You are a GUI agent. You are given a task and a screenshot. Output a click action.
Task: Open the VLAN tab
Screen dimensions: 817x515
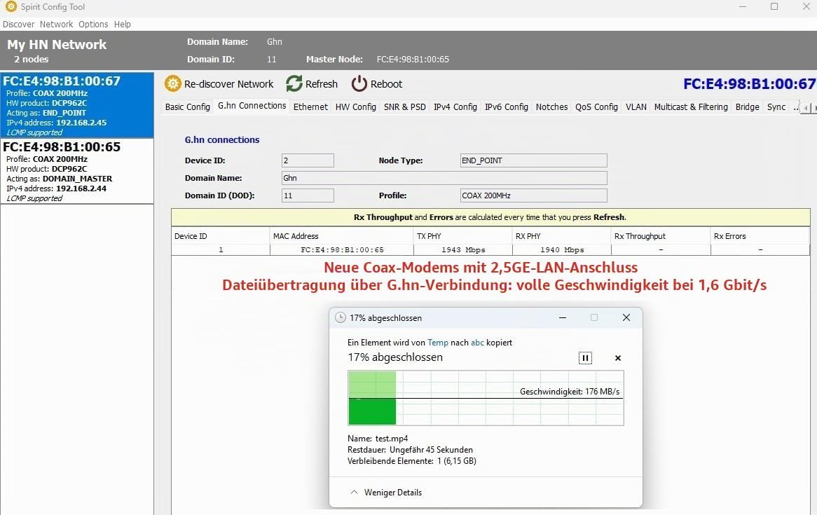[x=636, y=107]
